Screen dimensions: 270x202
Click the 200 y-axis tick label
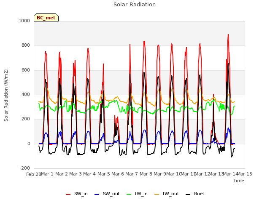tap(26, 119)
